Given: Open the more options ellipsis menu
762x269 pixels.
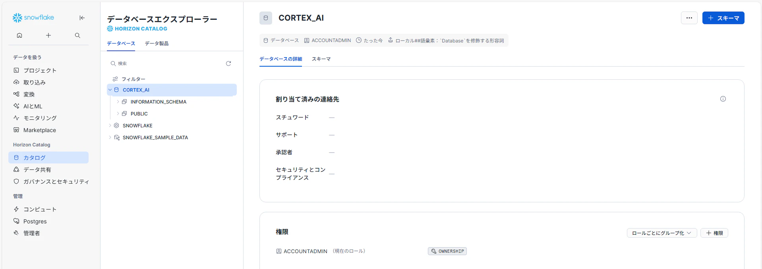Looking at the screenshot, I should coord(689,18).
